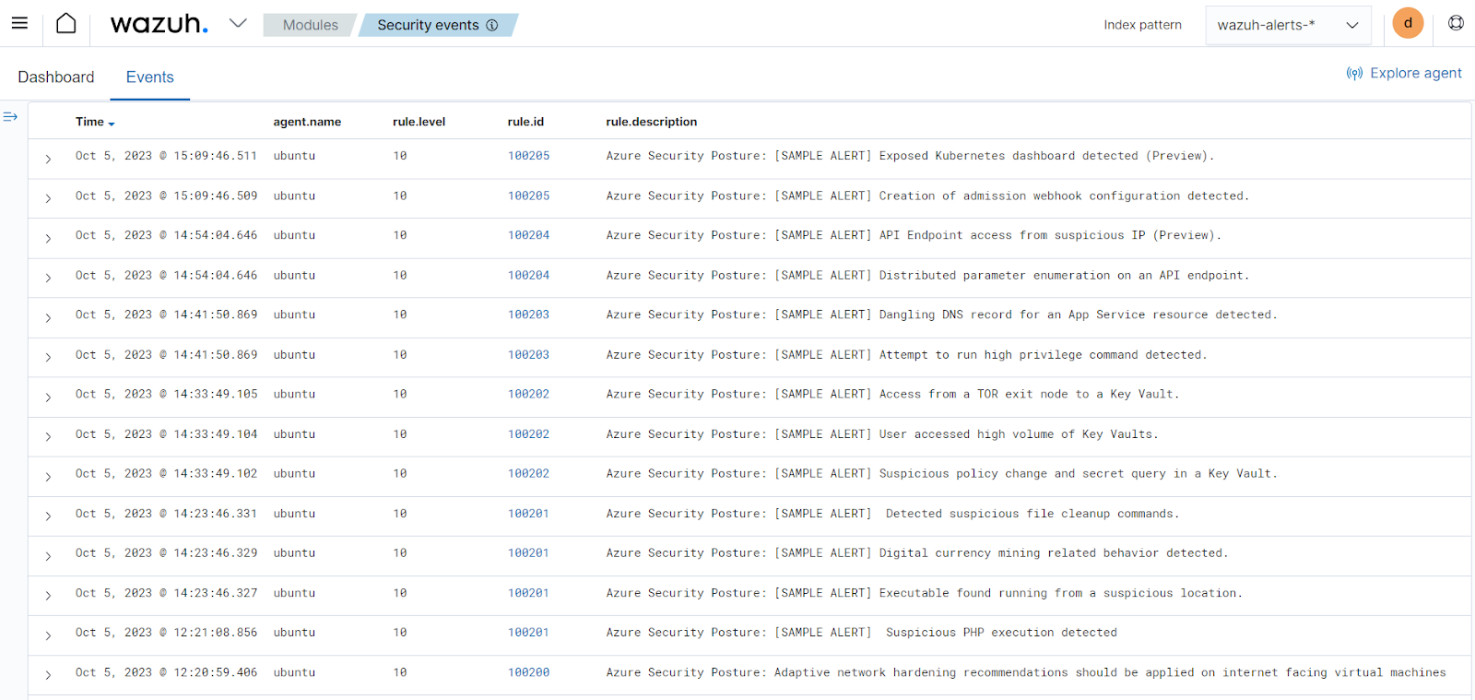Expand row for Executable suspicious location alert
The height and width of the screenshot is (700, 1475).
click(x=48, y=595)
